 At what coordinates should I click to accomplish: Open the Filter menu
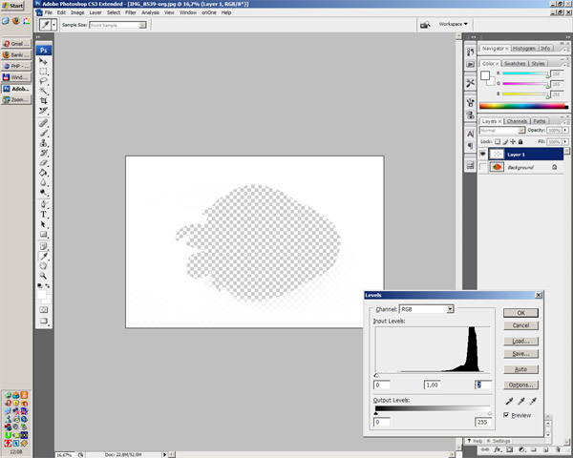point(131,12)
